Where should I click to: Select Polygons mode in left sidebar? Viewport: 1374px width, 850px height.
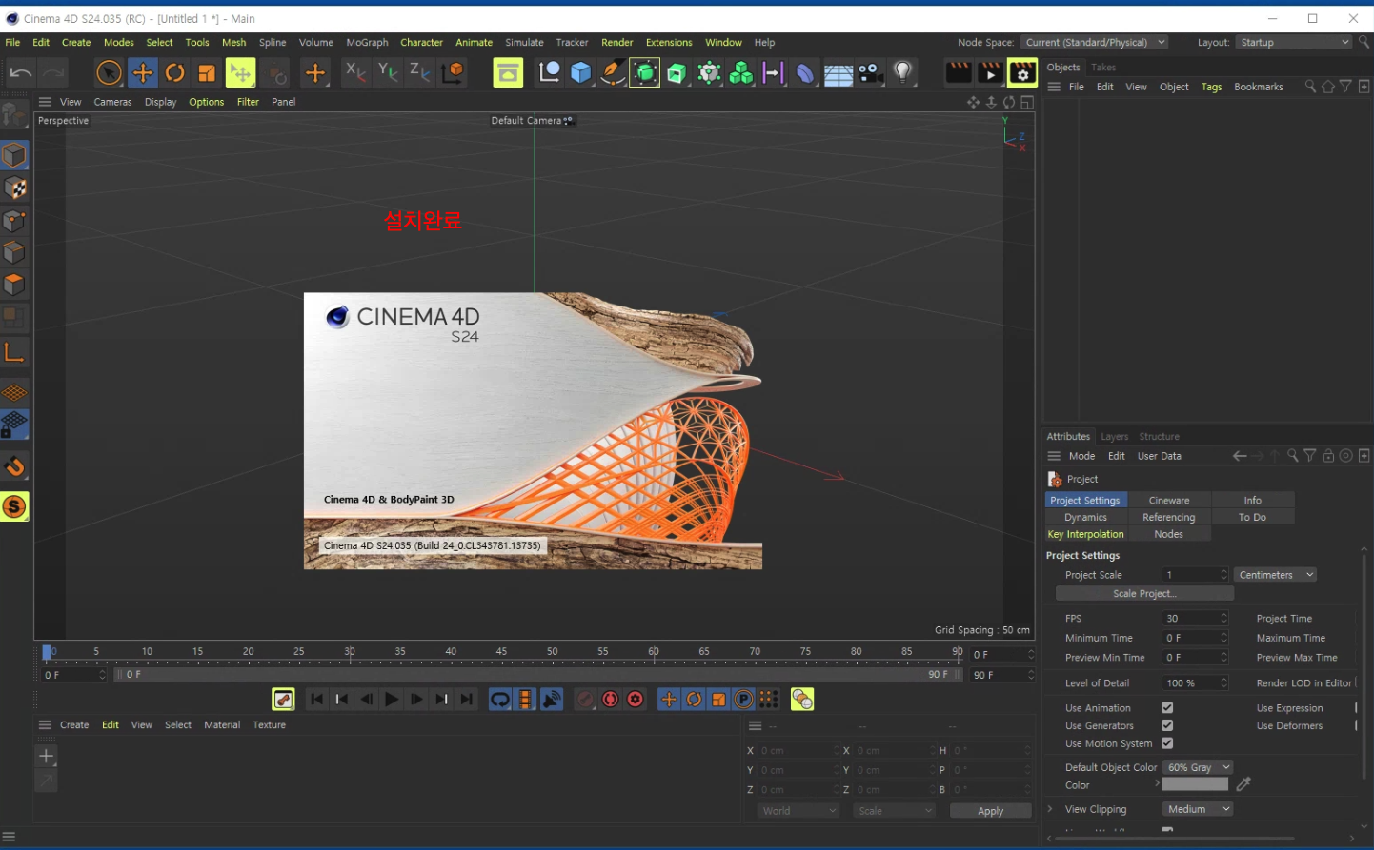pos(14,285)
